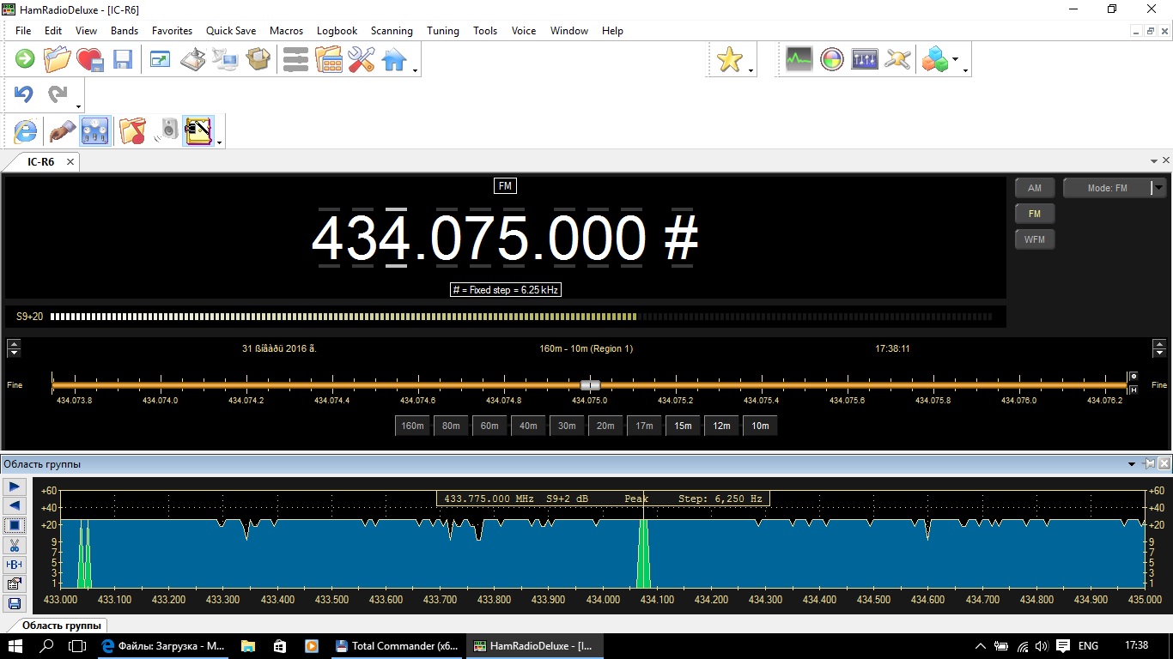This screenshot has width=1173, height=659.
Task: Click the gray speaker audio icon
Action: (x=167, y=131)
